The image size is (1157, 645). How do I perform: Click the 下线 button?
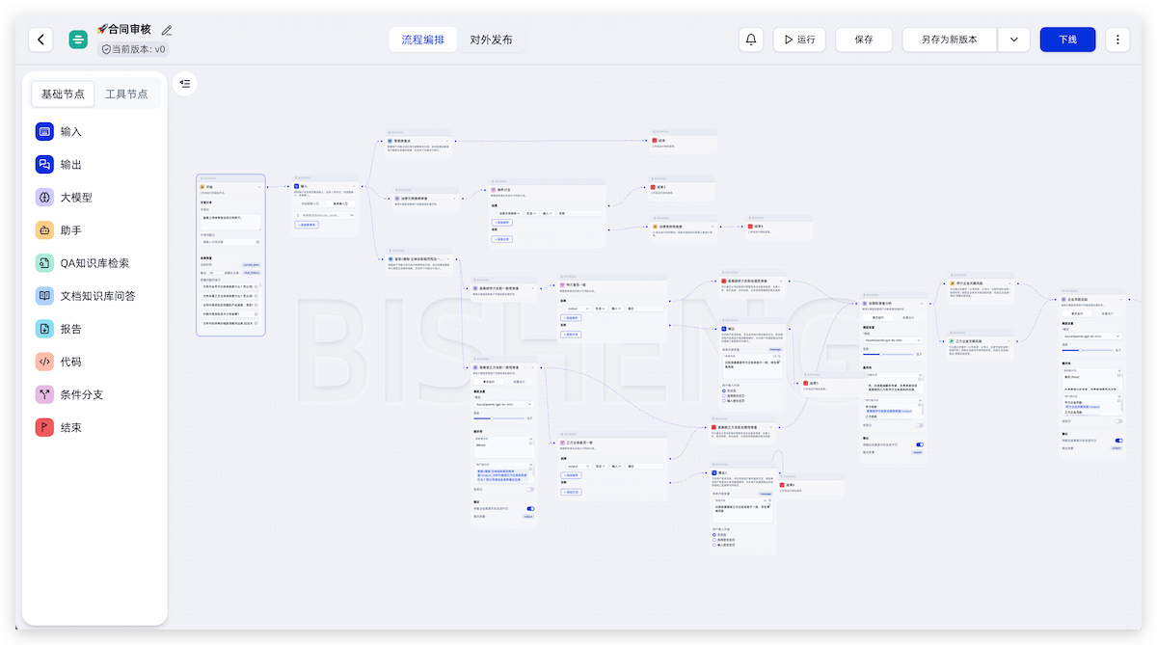1067,40
